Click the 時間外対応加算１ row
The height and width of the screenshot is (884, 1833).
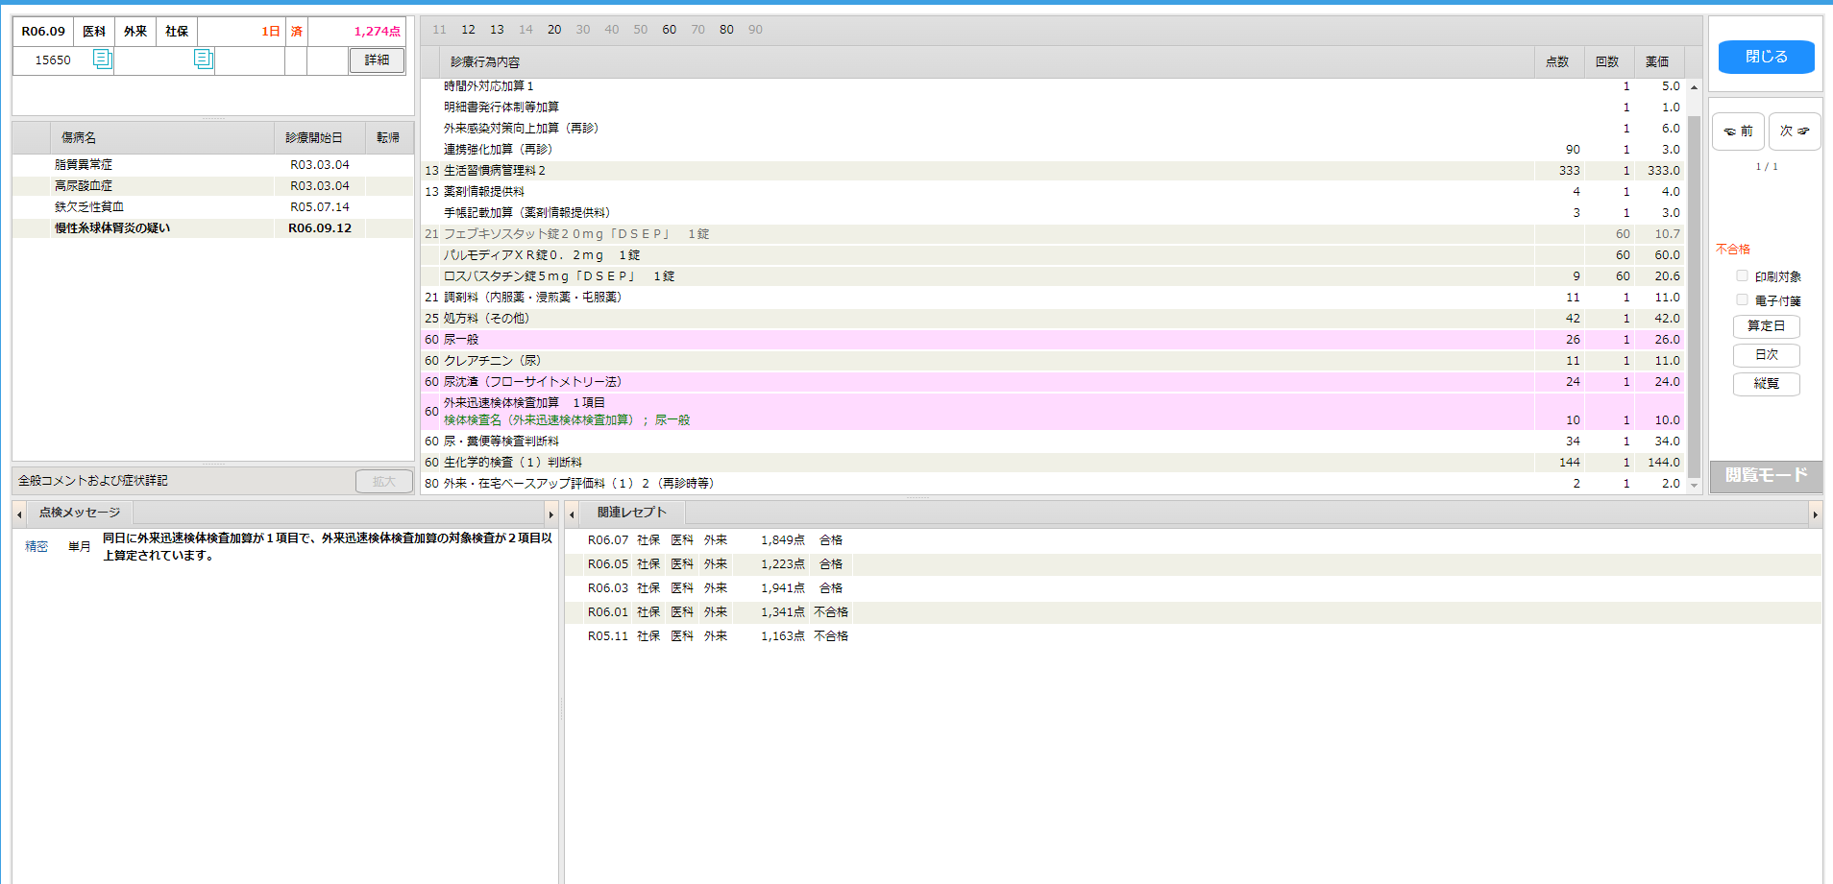coord(1053,86)
